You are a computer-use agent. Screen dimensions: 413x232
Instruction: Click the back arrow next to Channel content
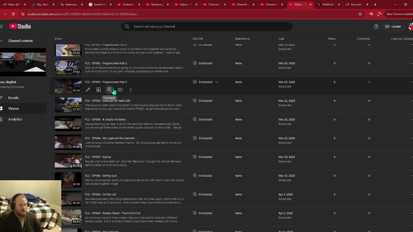pyautogui.click(x=1, y=41)
